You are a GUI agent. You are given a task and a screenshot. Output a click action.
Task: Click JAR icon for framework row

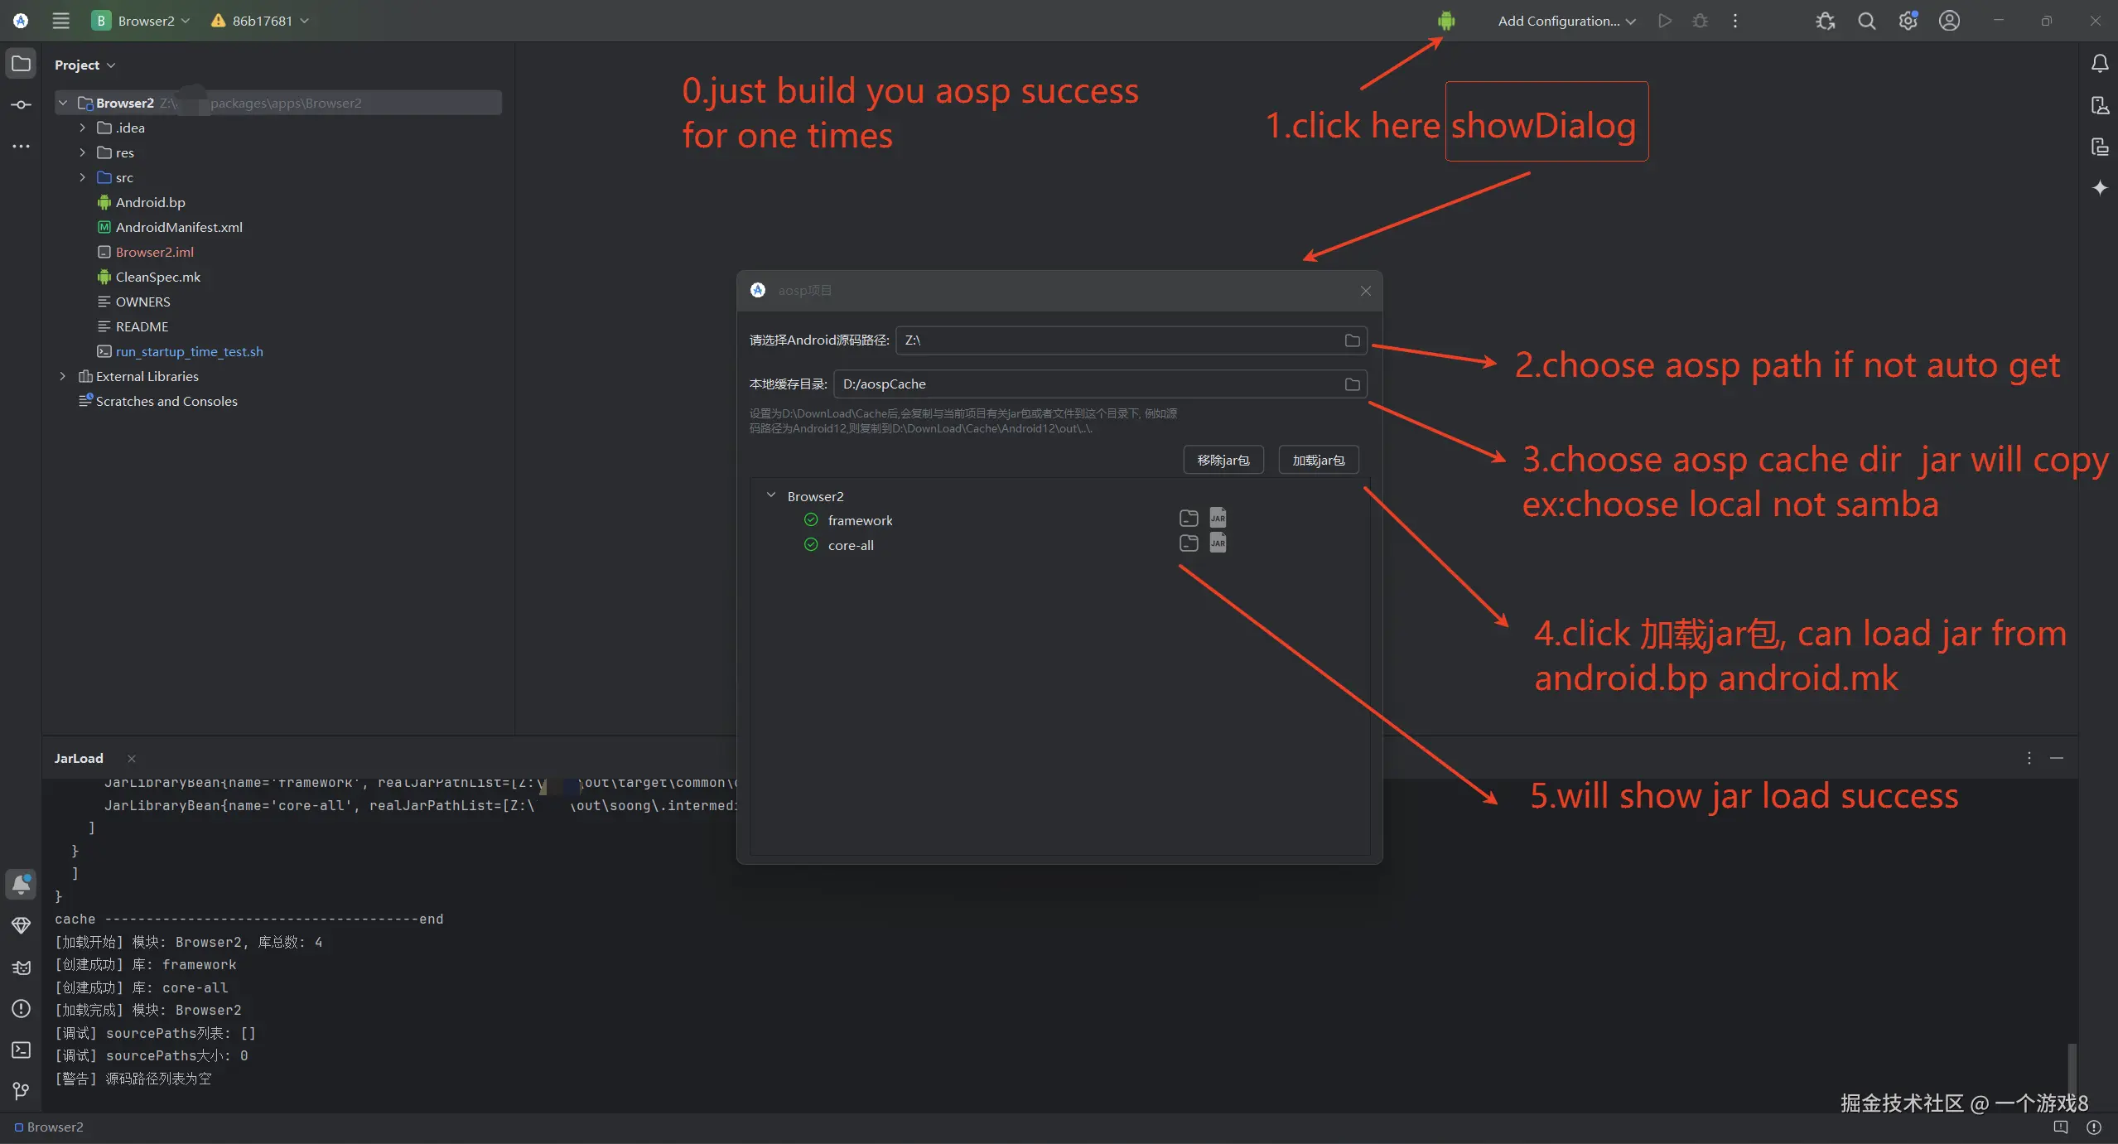[1218, 518]
